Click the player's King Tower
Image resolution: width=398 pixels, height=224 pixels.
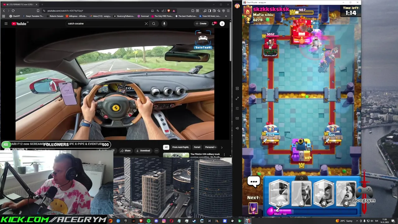click(301, 151)
